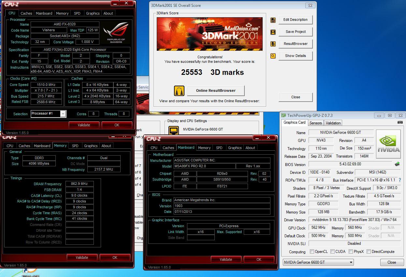Click the Edit Description button
This screenshot has height=277, width=406.
296,20
